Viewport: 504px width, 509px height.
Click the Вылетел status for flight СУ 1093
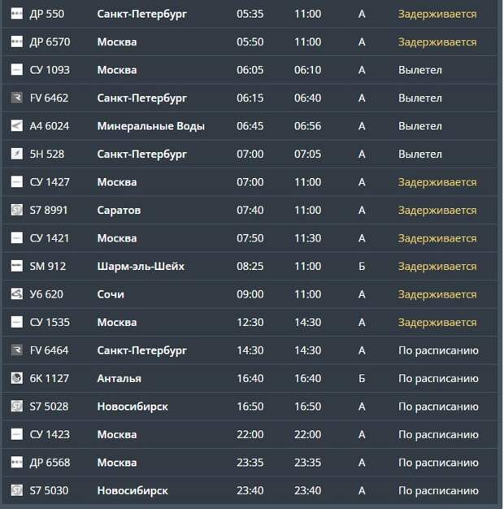pos(420,70)
